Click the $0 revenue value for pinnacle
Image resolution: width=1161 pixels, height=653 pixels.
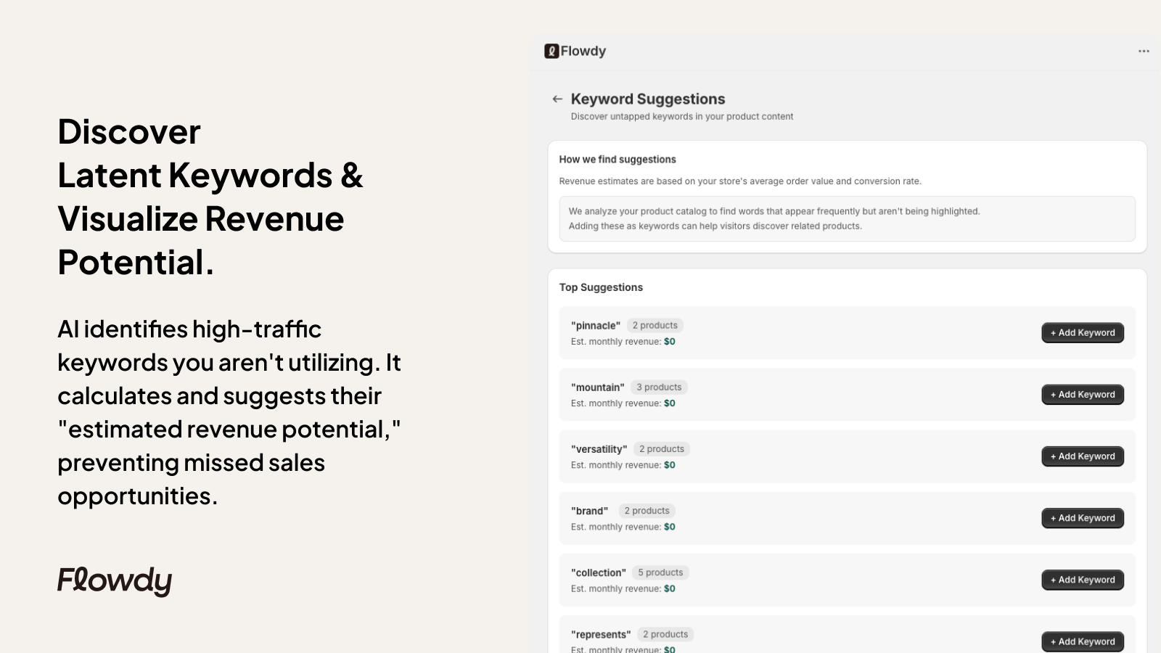tap(669, 342)
